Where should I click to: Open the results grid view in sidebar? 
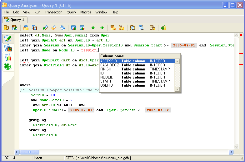(x=8, y=48)
